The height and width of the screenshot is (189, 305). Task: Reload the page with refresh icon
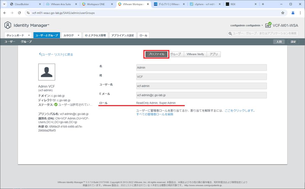pos(19,13)
